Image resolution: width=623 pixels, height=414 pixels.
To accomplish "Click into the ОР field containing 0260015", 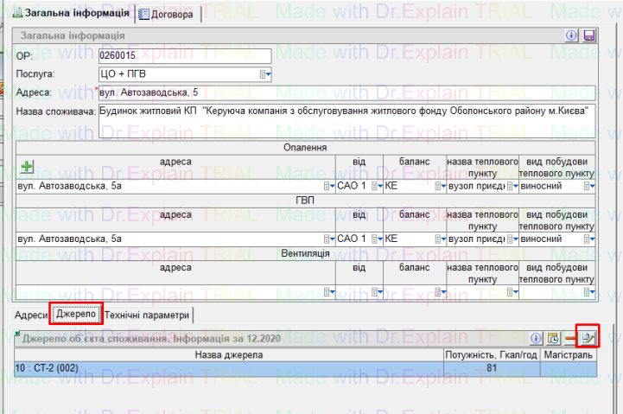I will point(186,56).
